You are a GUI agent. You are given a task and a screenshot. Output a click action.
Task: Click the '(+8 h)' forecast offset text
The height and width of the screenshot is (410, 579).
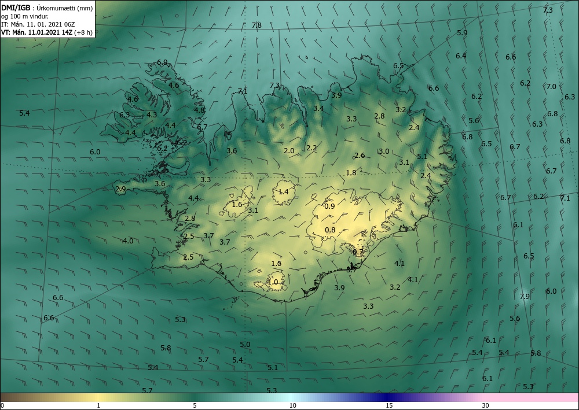(83, 32)
